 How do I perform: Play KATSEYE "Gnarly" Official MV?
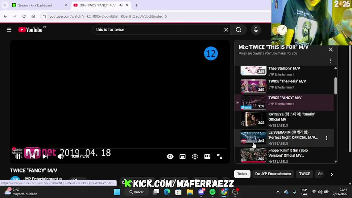[x=285, y=119]
